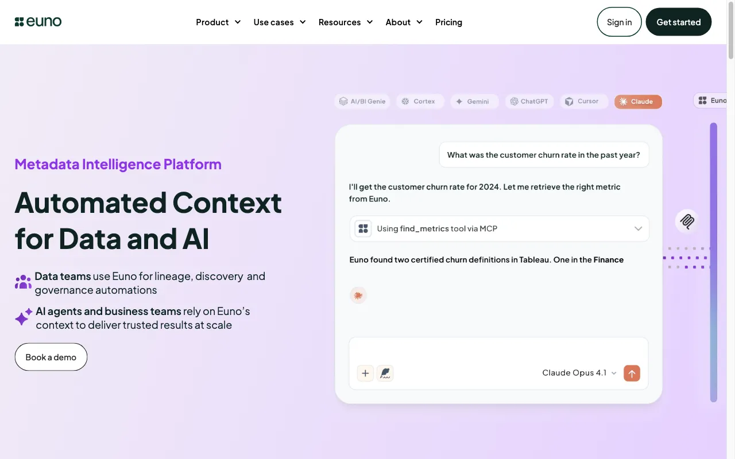The width and height of the screenshot is (735, 459).
Task: Click the page vertical scrollbar thumb
Action: click(x=731, y=30)
